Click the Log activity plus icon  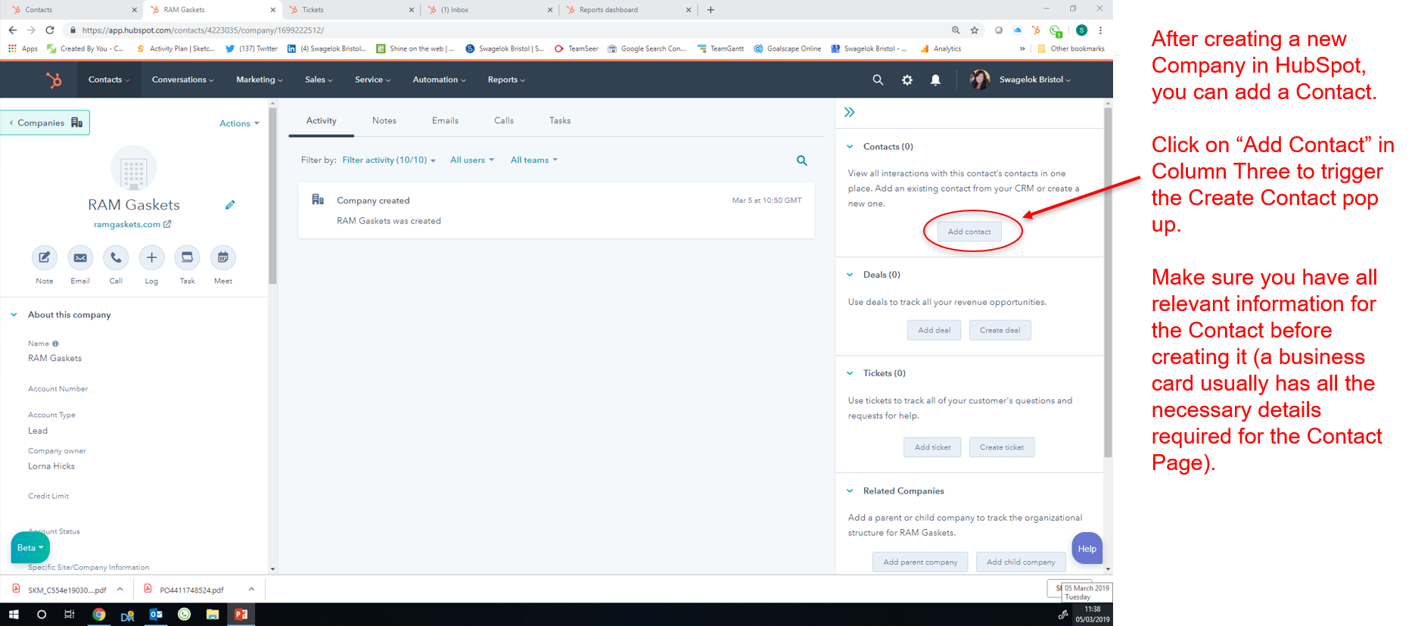(x=151, y=258)
